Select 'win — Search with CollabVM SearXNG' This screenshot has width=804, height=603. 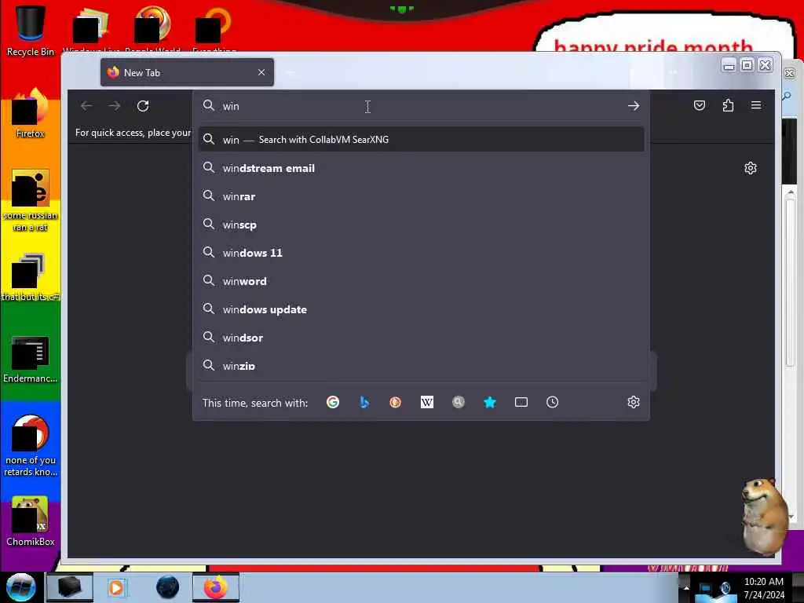(421, 140)
